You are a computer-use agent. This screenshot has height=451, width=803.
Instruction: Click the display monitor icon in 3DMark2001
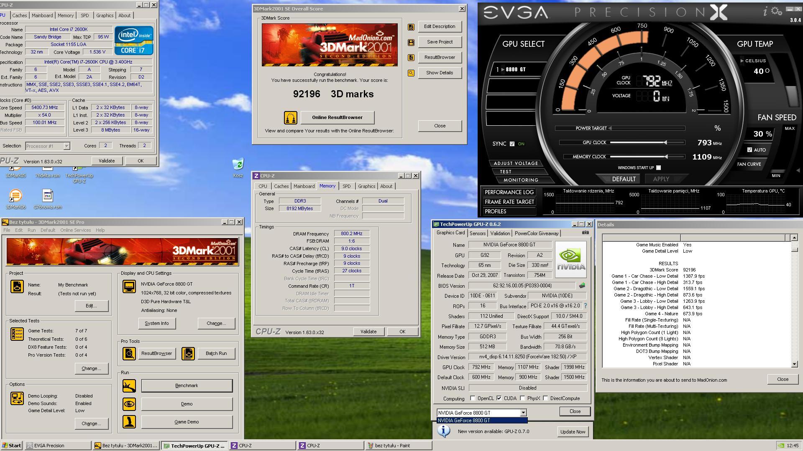pos(129,286)
